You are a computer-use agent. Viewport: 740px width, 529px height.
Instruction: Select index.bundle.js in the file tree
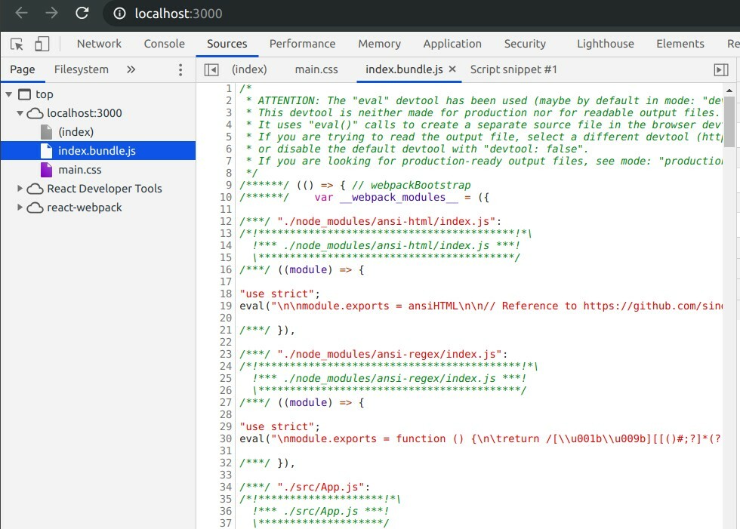(x=97, y=151)
